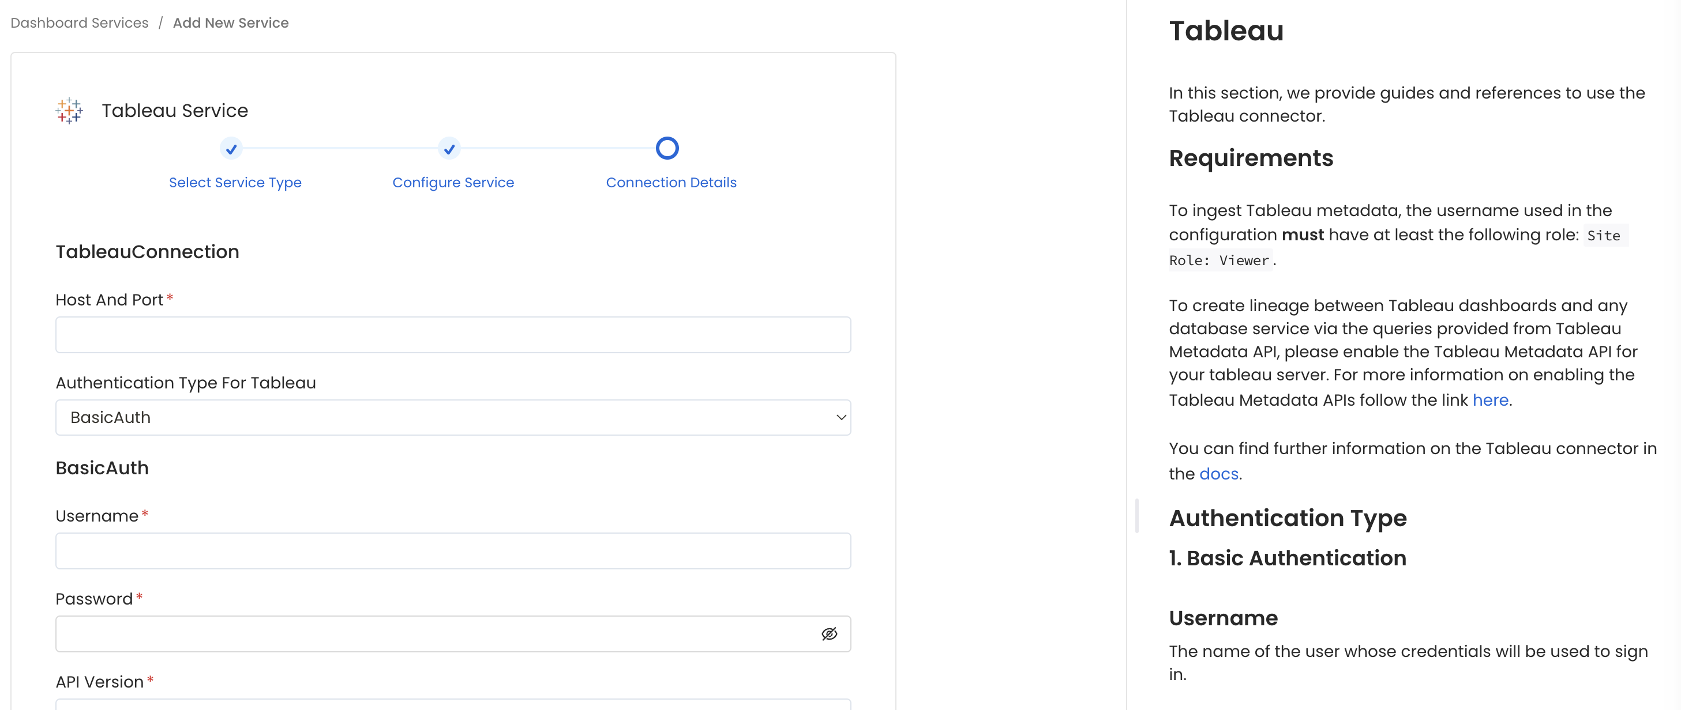The image size is (1681, 710).
Task: Select the Configure Service step label
Action: [453, 183]
